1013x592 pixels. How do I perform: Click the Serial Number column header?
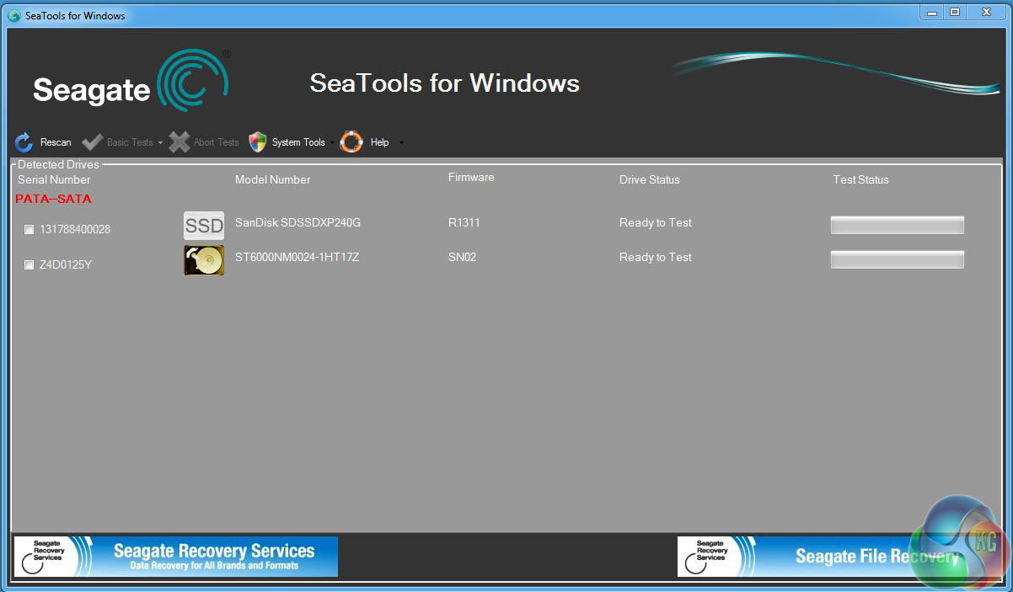pos(54,179)
